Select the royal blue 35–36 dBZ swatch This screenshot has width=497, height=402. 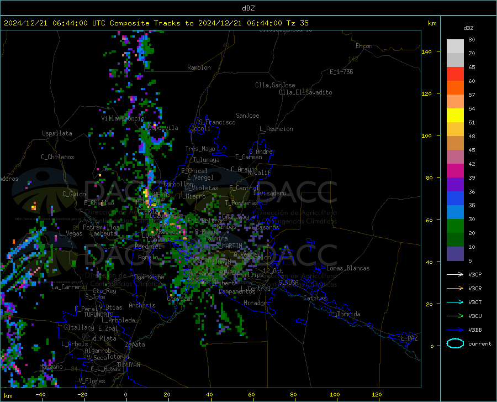[x=455, y=199]
